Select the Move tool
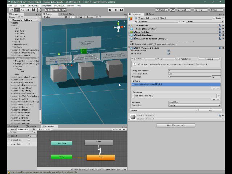This screenshot has width=232, height=174. [17, 10]
